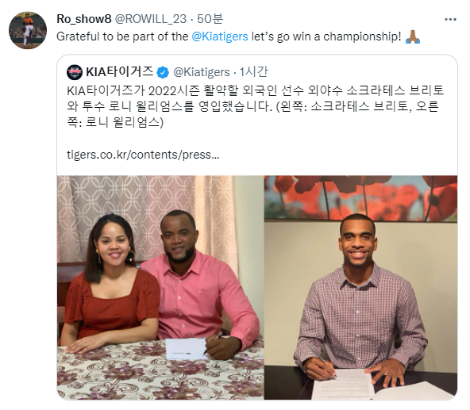View the left photo of couple at table

click(160, 287)
